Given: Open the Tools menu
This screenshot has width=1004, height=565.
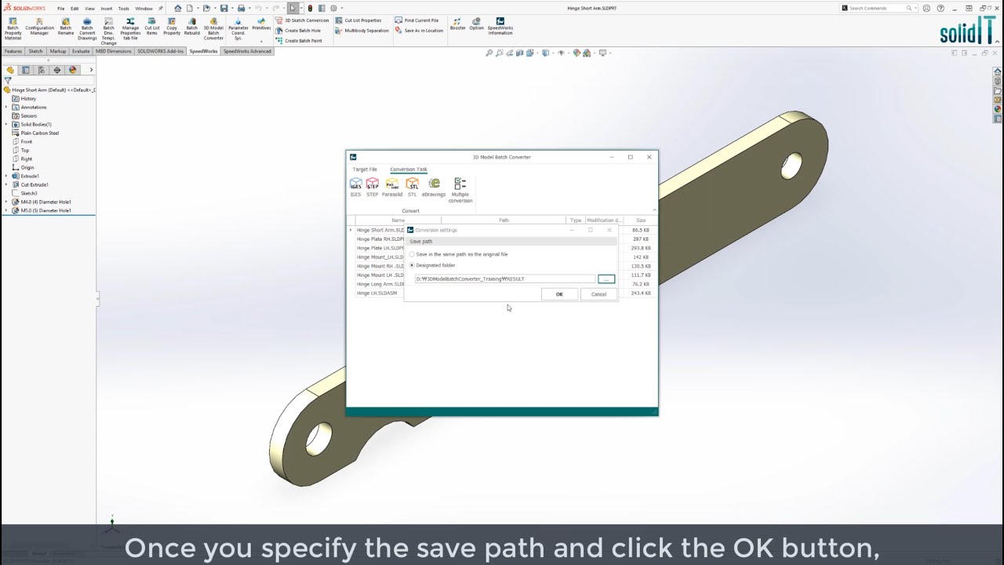Looking at the screenshot, I should point(124,9).
